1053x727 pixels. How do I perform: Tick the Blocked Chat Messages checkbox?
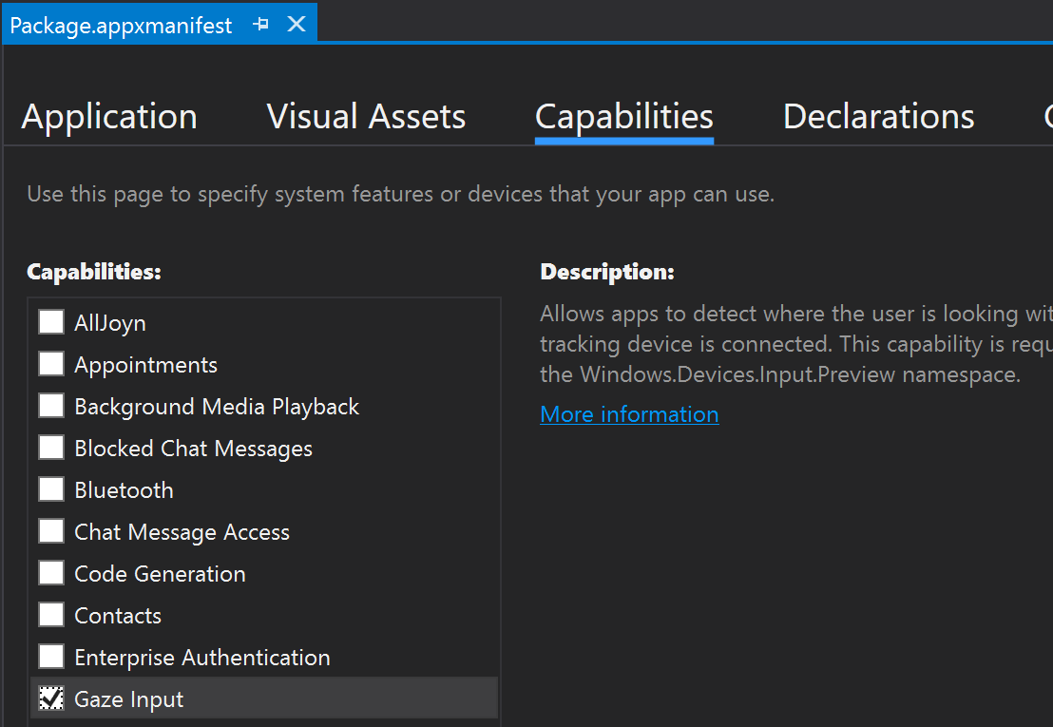pyautogui.click(x=51, y=447)
